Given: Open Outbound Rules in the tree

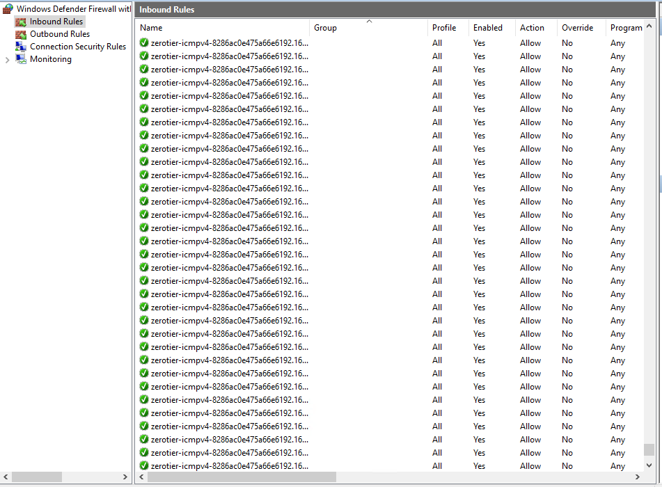Looking at the screenshot, I should [x=60, y=34].
